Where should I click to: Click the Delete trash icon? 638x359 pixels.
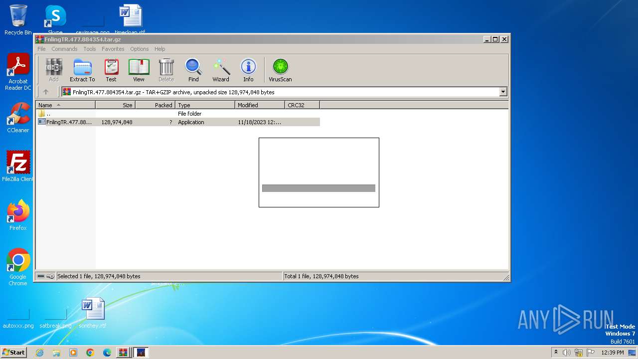click(166, 70)
